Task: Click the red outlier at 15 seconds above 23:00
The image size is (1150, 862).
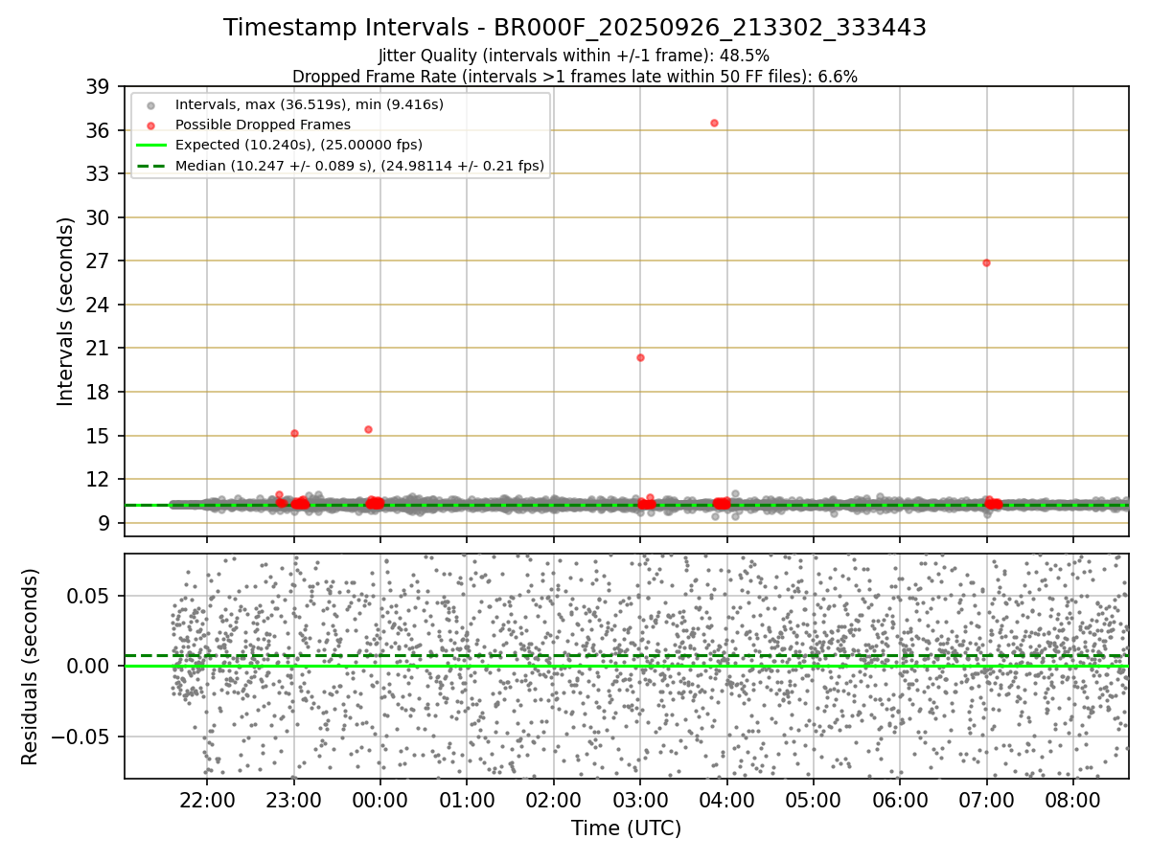Action: 294,433
